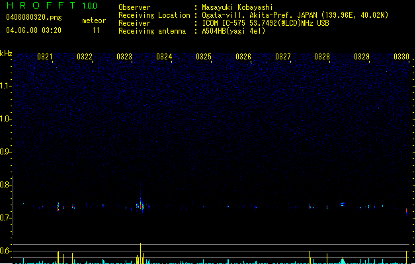Click the 0325 time marker
Screen dimensions: 416x264
pyautogui.click(x=204, y=57)
